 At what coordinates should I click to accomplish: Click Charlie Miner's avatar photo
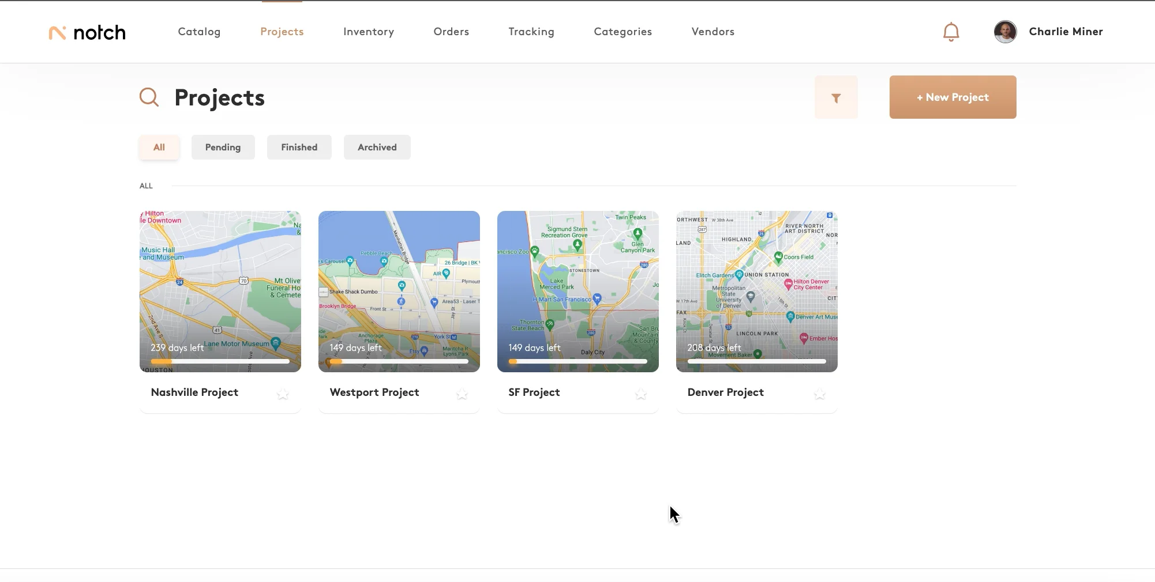(1005, 32)
